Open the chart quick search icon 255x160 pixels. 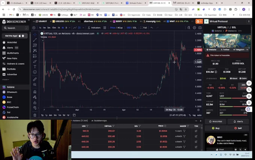pyautogui.click(x=189, y=28)
